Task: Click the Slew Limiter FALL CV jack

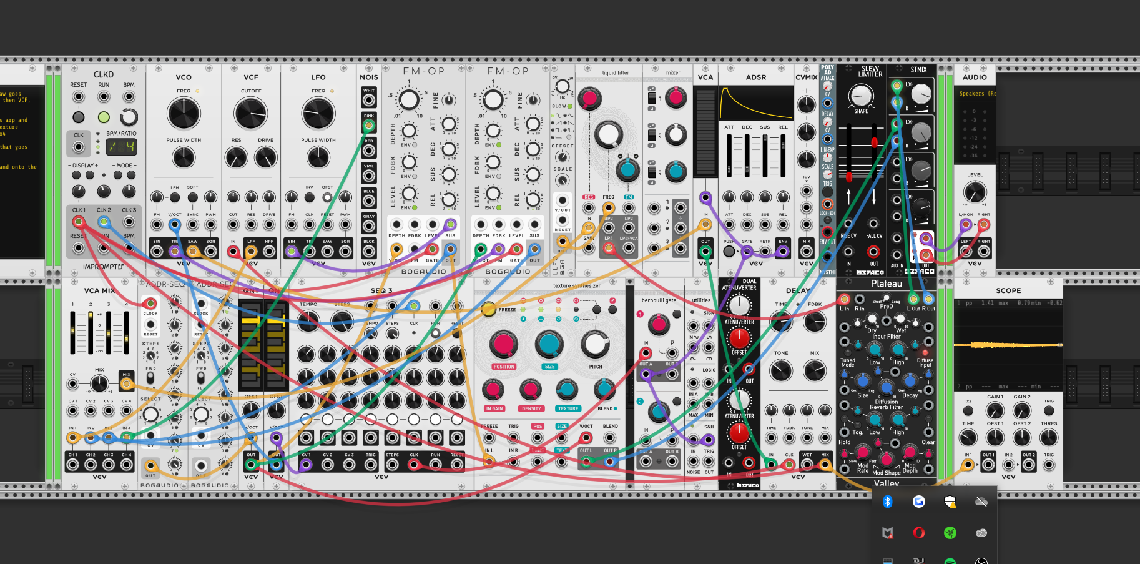Action: pos(873,224)
